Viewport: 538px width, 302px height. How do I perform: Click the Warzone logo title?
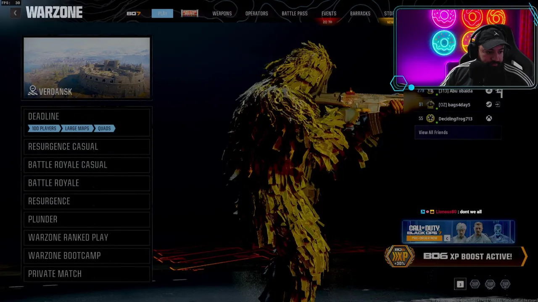point(54,13)
